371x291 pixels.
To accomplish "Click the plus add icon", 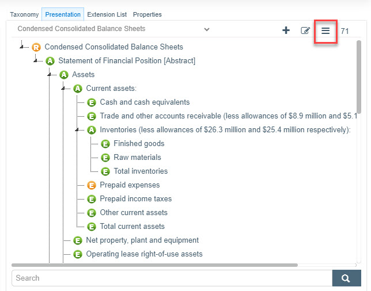I will tap(286, 30).
